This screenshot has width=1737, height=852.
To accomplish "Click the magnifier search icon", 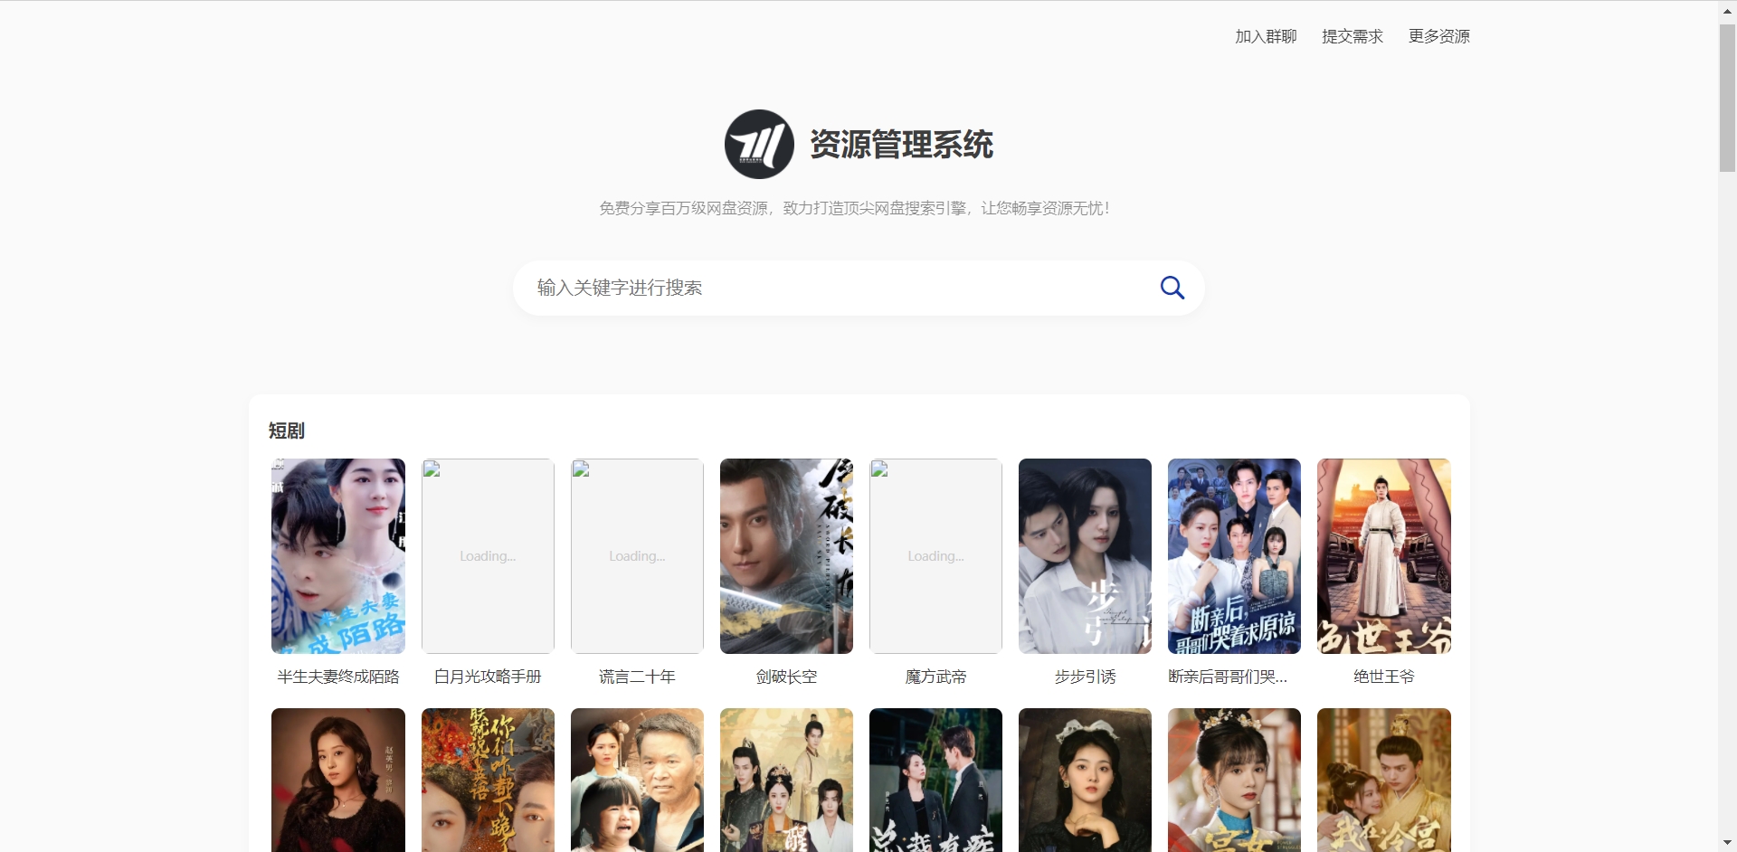I will coord(1172,288).
